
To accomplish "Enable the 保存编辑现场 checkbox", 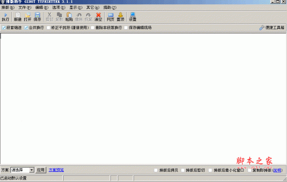I will [126, 28].
